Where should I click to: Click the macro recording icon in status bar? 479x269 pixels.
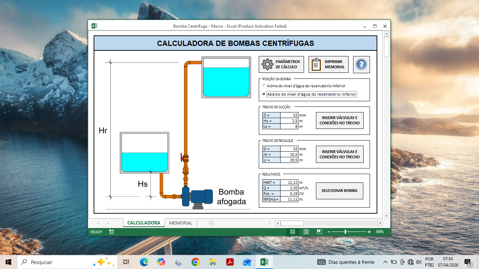click(x=111, y=232)
